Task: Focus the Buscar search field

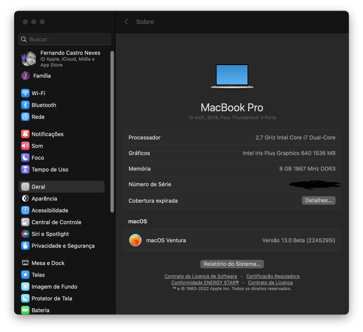Action: click(65, 39)
